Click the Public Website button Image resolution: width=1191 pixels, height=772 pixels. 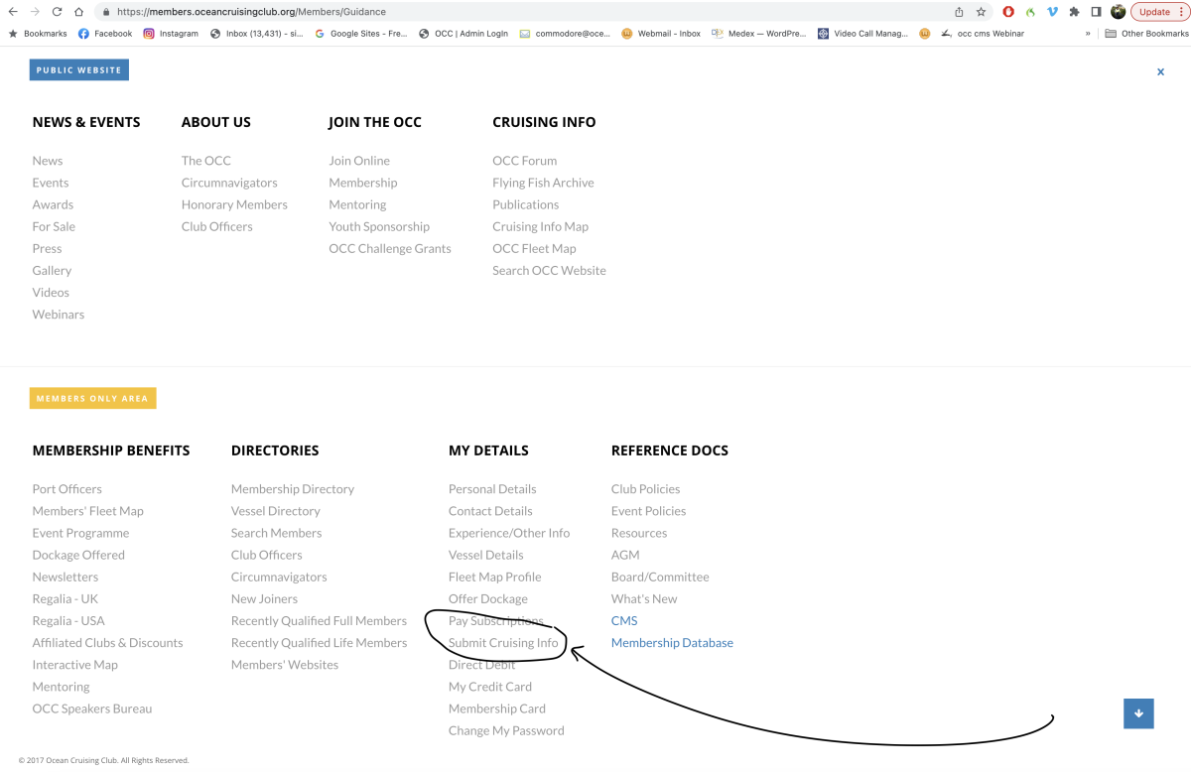pos(79,70)
